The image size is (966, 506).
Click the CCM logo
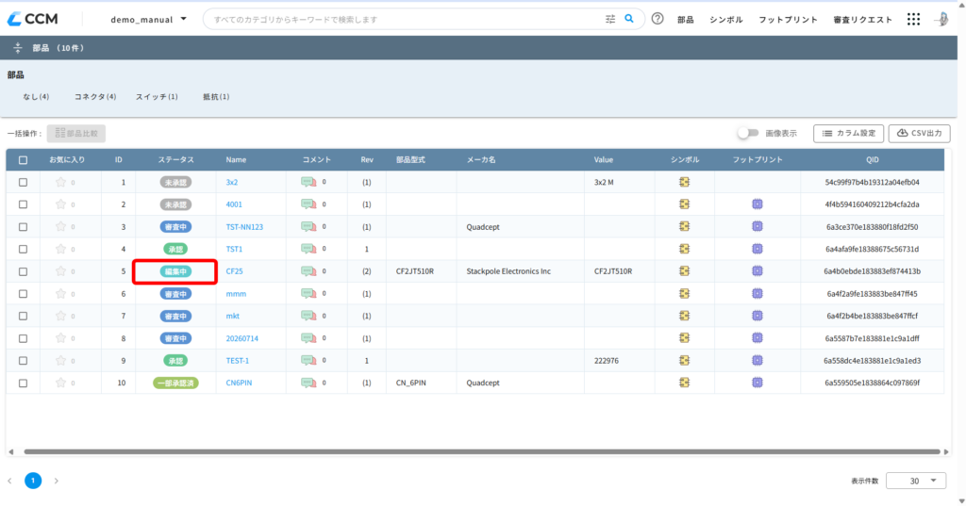(33, 19)
